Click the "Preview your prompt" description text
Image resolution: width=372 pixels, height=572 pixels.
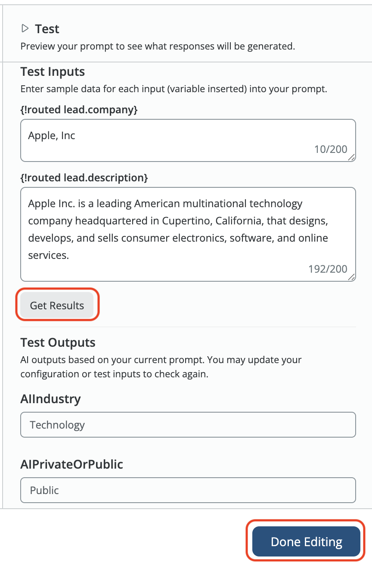158,46
